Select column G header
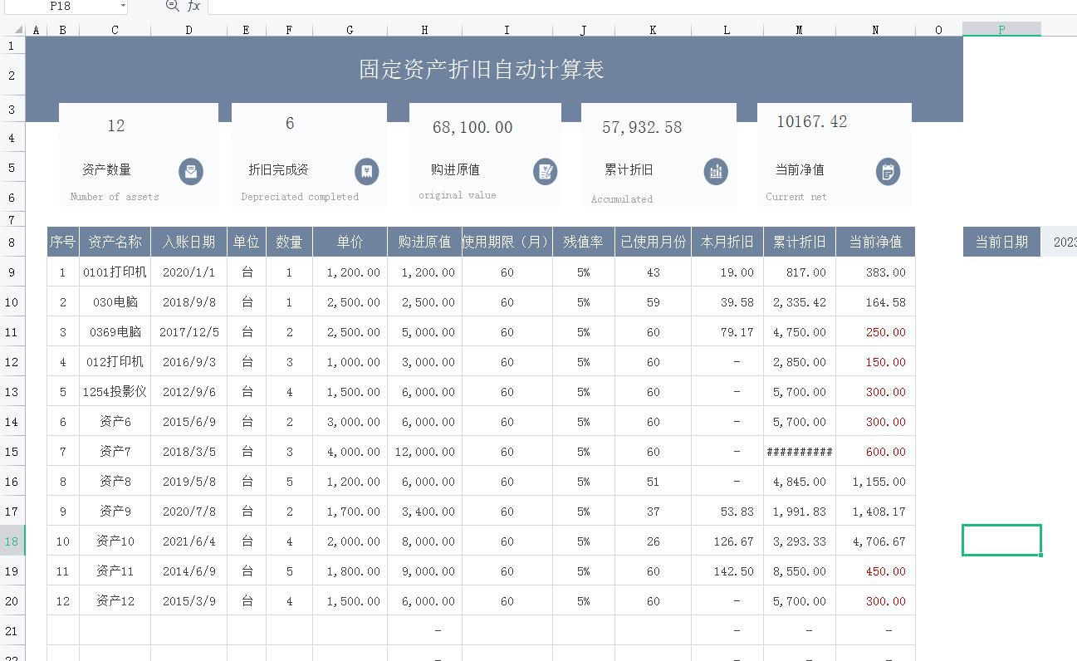This screenshot has height=661, width=1077. [x=350, y=30]
